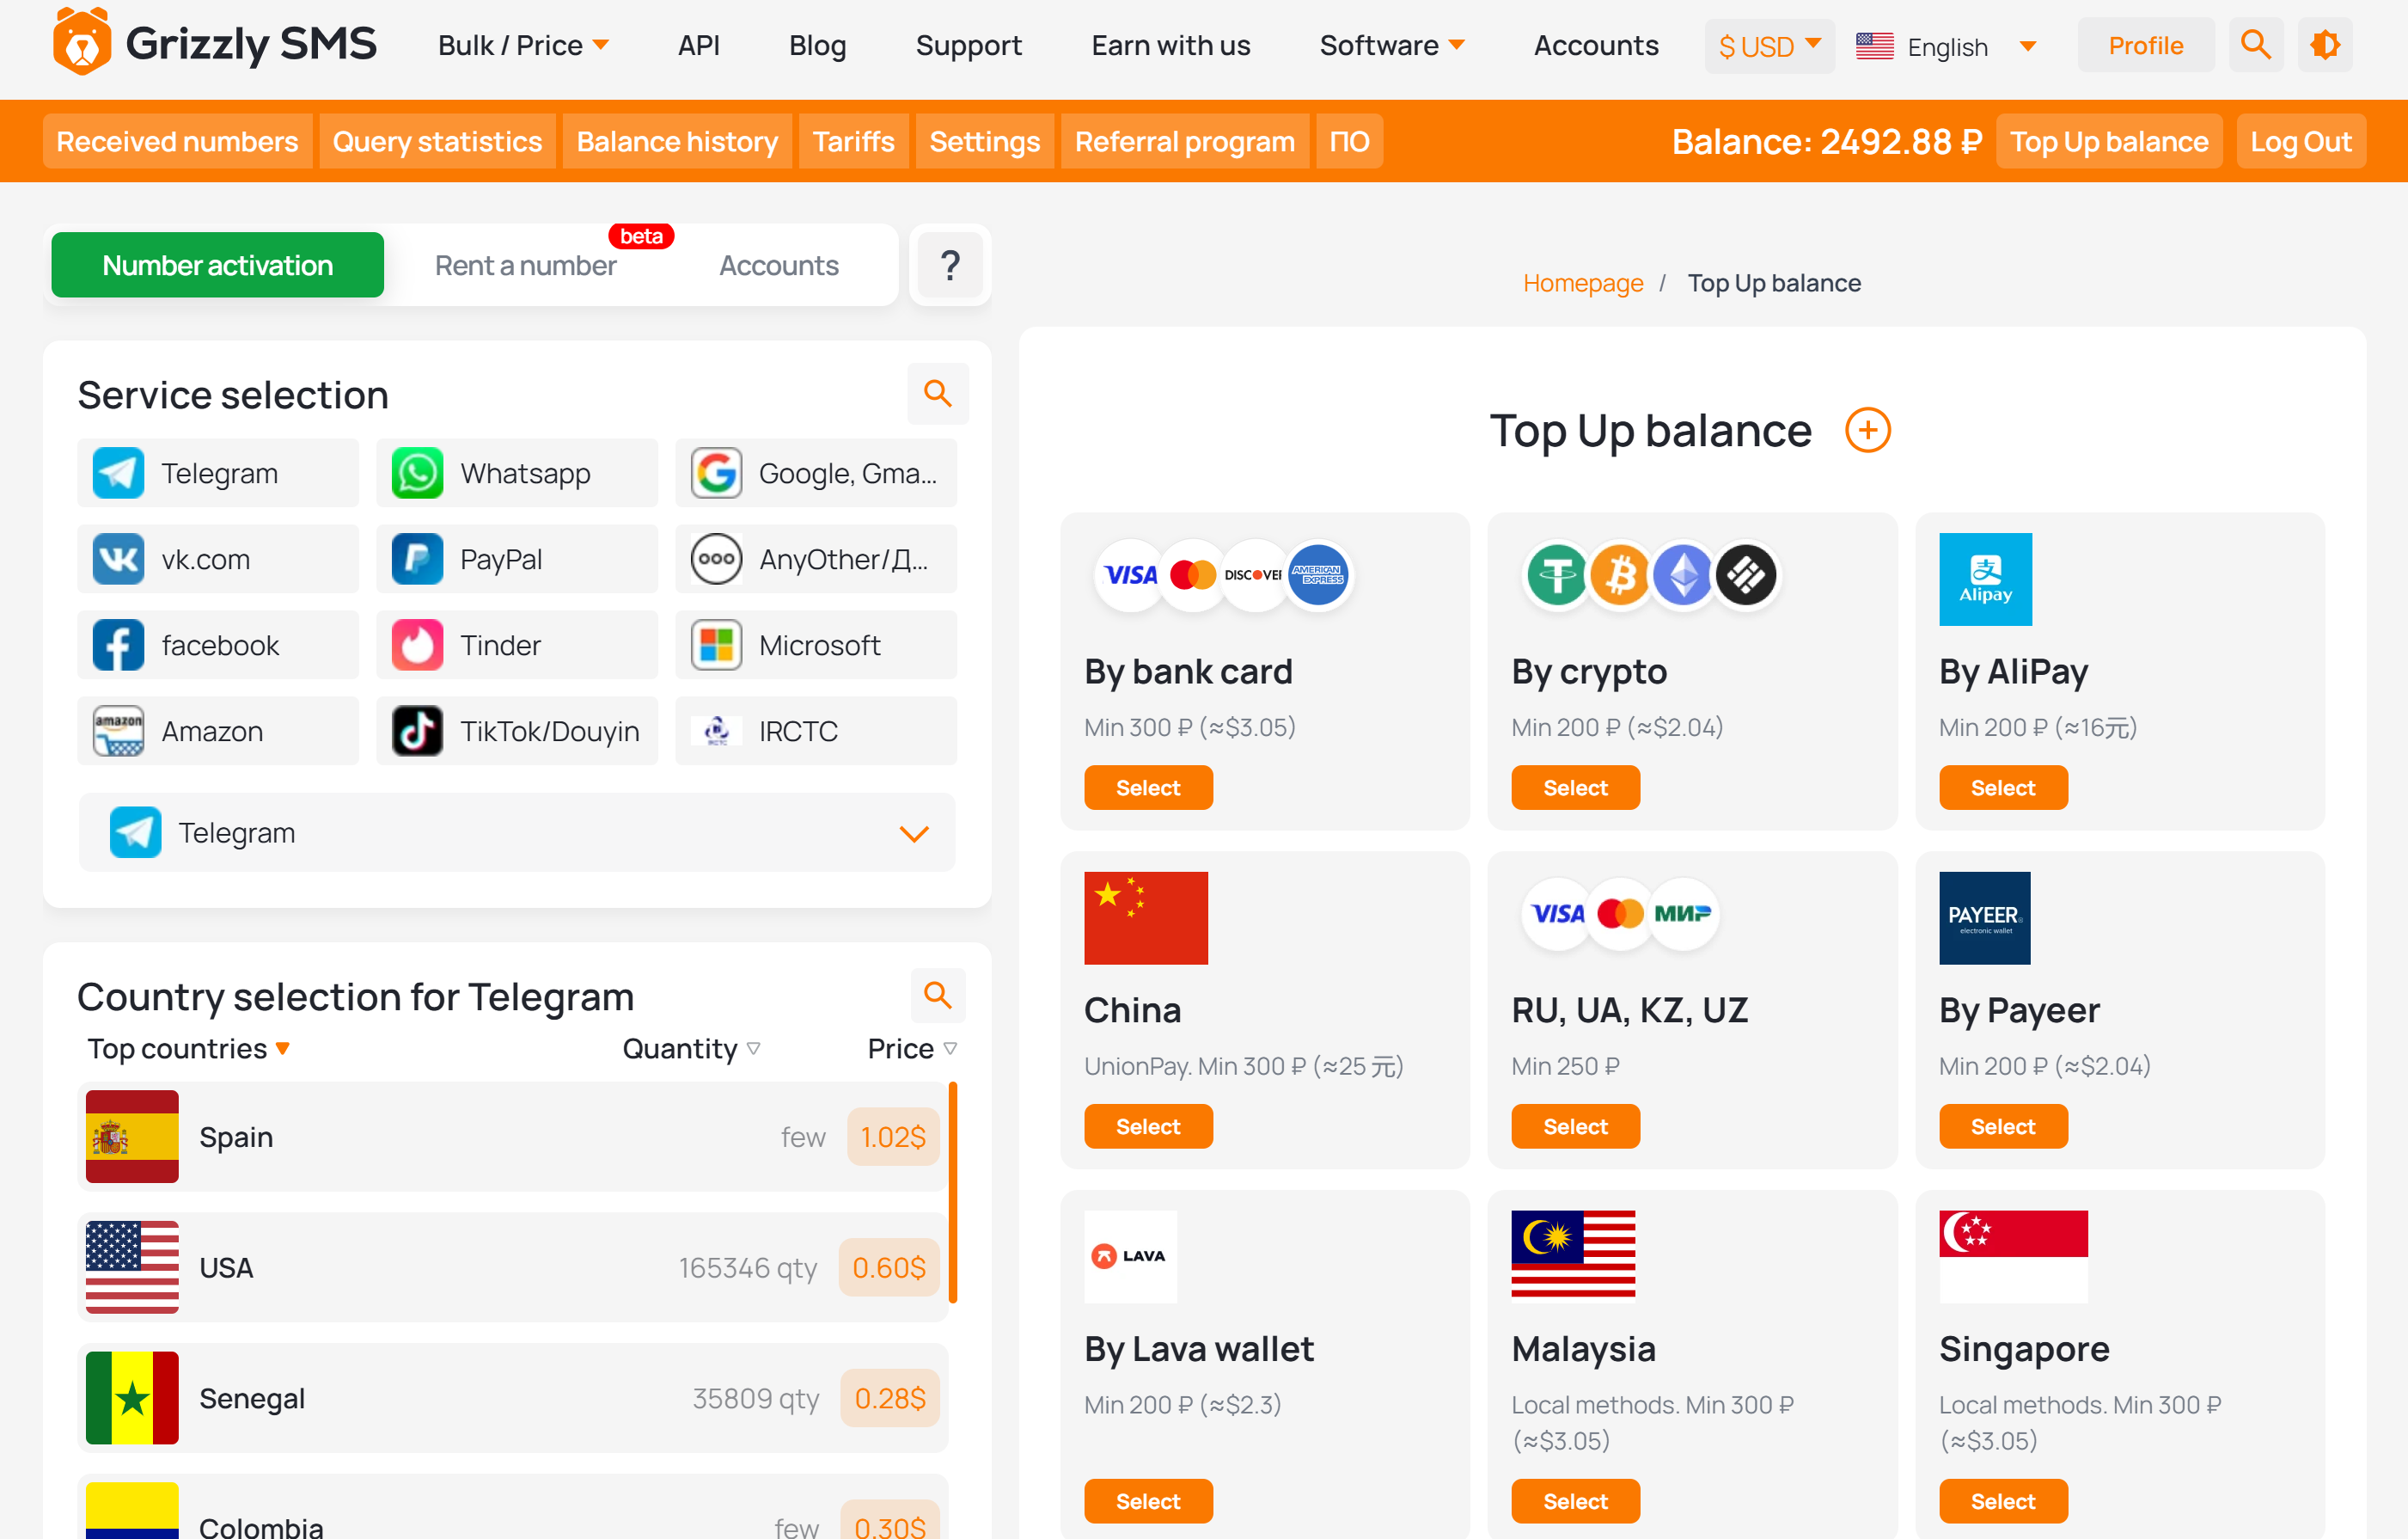The height and width of the screenshot is (1539, 2408).
Task: Open Balance history section
Action: (x=677, y=141)
